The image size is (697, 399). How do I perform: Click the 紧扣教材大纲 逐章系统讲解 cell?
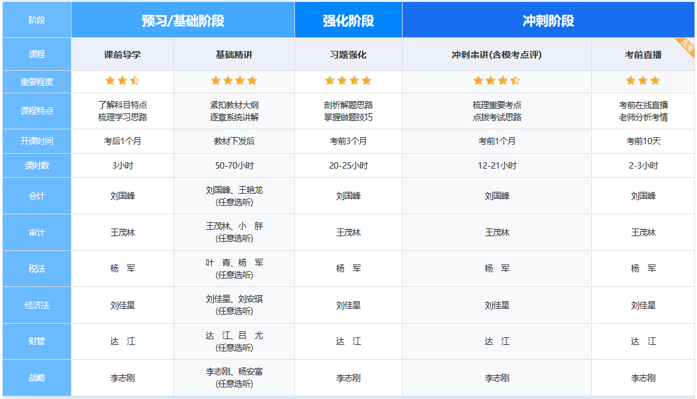(x=234, y=111)
